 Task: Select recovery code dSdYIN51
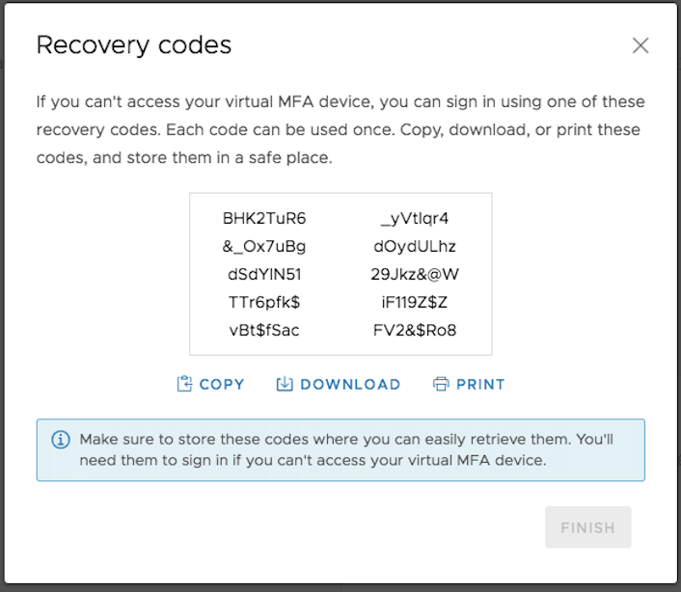(x=264, y=274)
